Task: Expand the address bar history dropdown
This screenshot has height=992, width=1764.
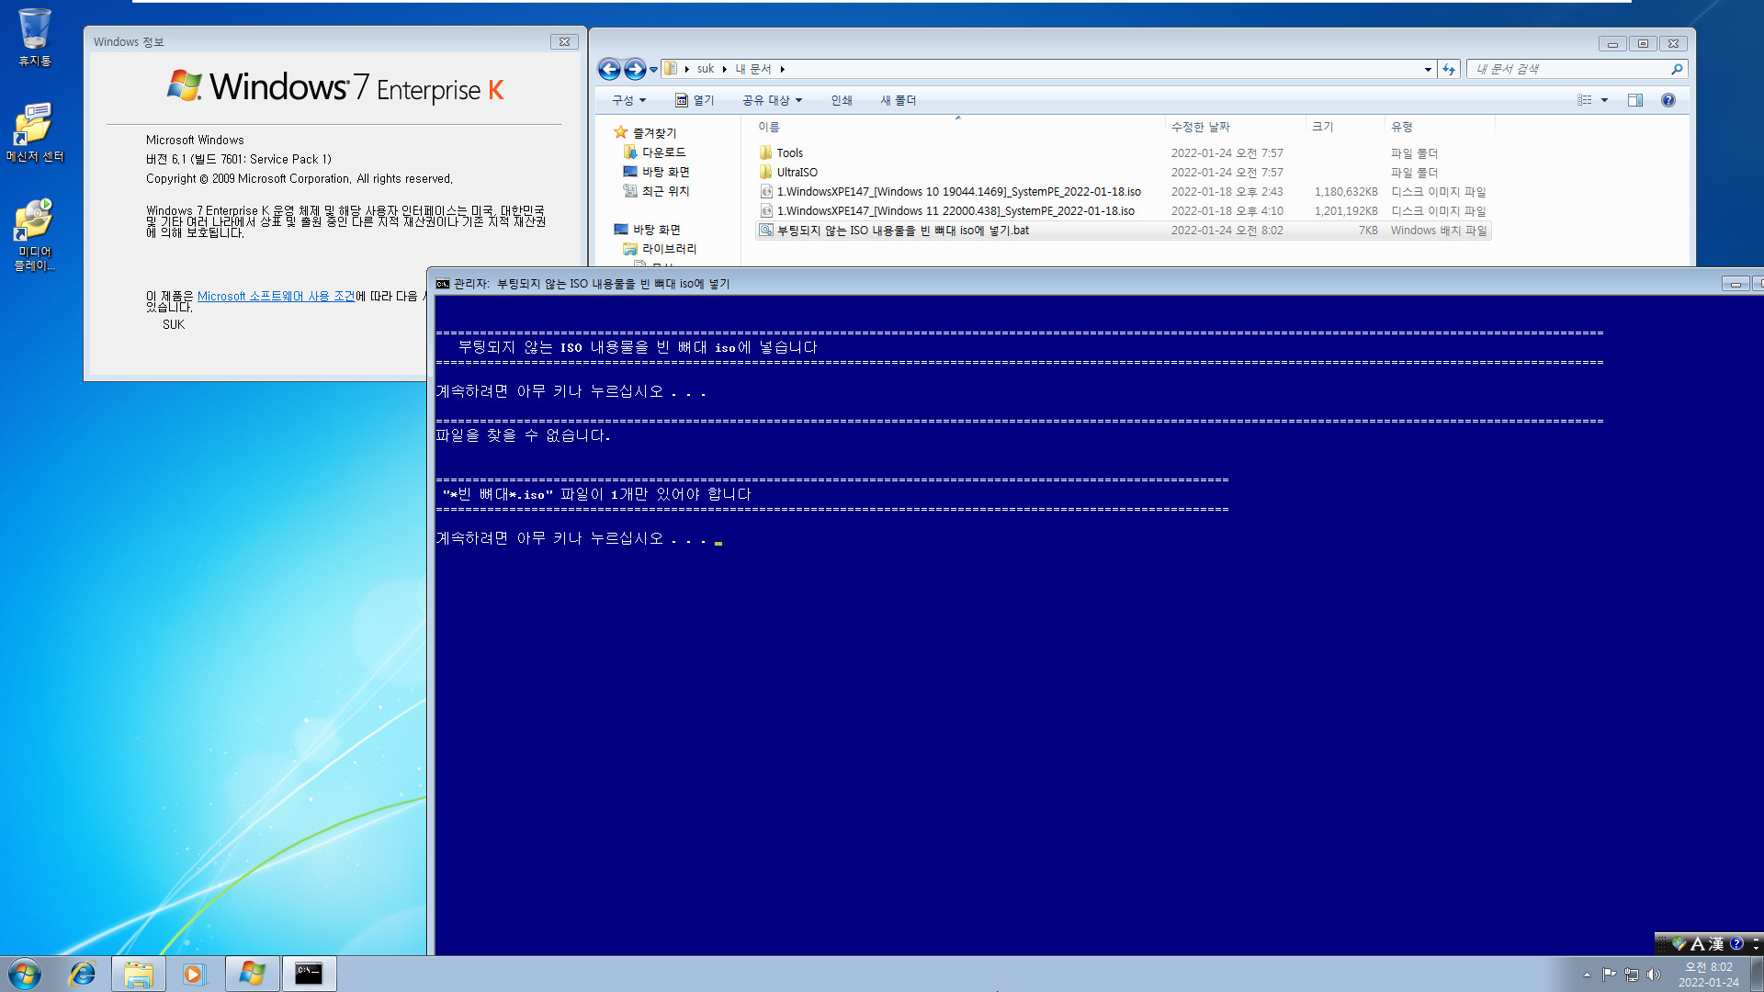Action: coord(1428,69)
